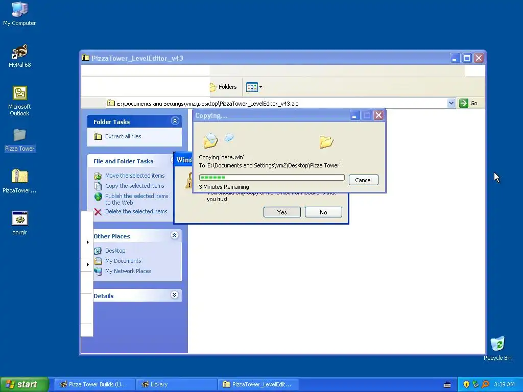
Task: Cancel the file copy operation
Action: coord(363,180)
